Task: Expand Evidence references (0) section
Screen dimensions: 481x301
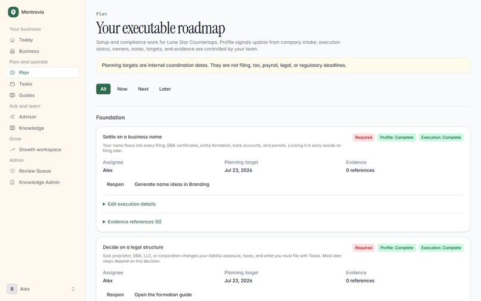Action: click(132, 222)
